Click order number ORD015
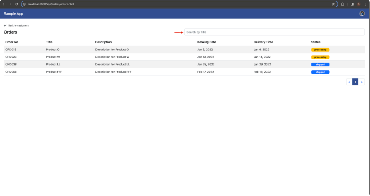This screenshot has height=196, width=370. coord(11,50)
